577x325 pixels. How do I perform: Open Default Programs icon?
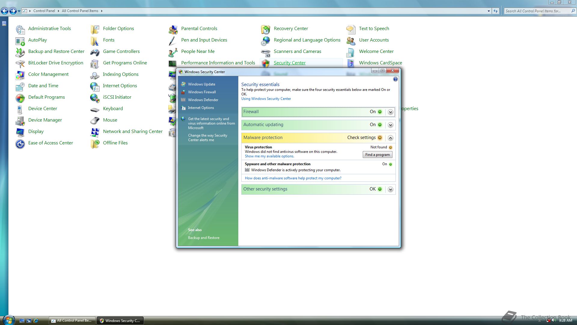pyautogui.click(x=20, y=98)
